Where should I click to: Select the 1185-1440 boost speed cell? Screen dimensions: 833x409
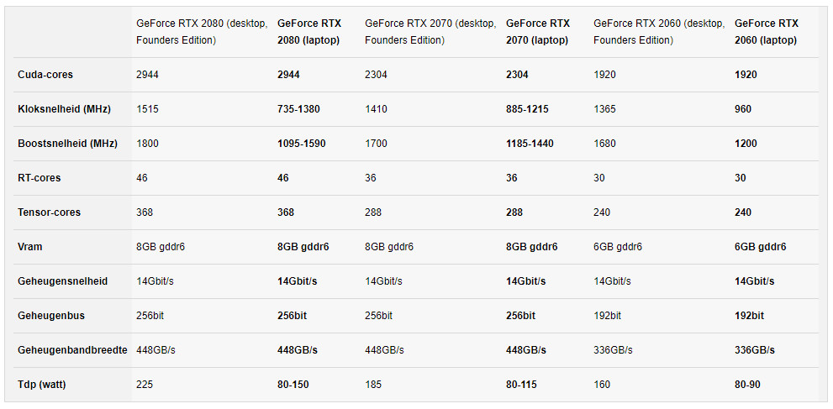point(530,144)
